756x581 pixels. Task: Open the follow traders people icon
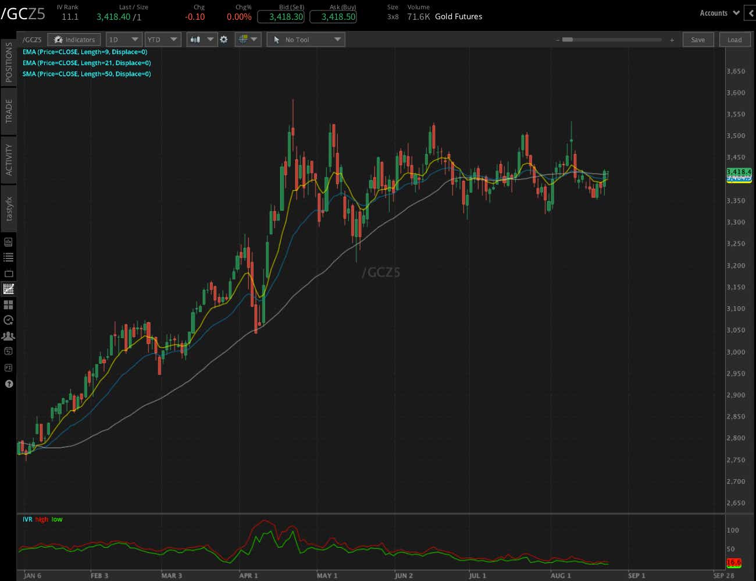[x=9, y=336]
